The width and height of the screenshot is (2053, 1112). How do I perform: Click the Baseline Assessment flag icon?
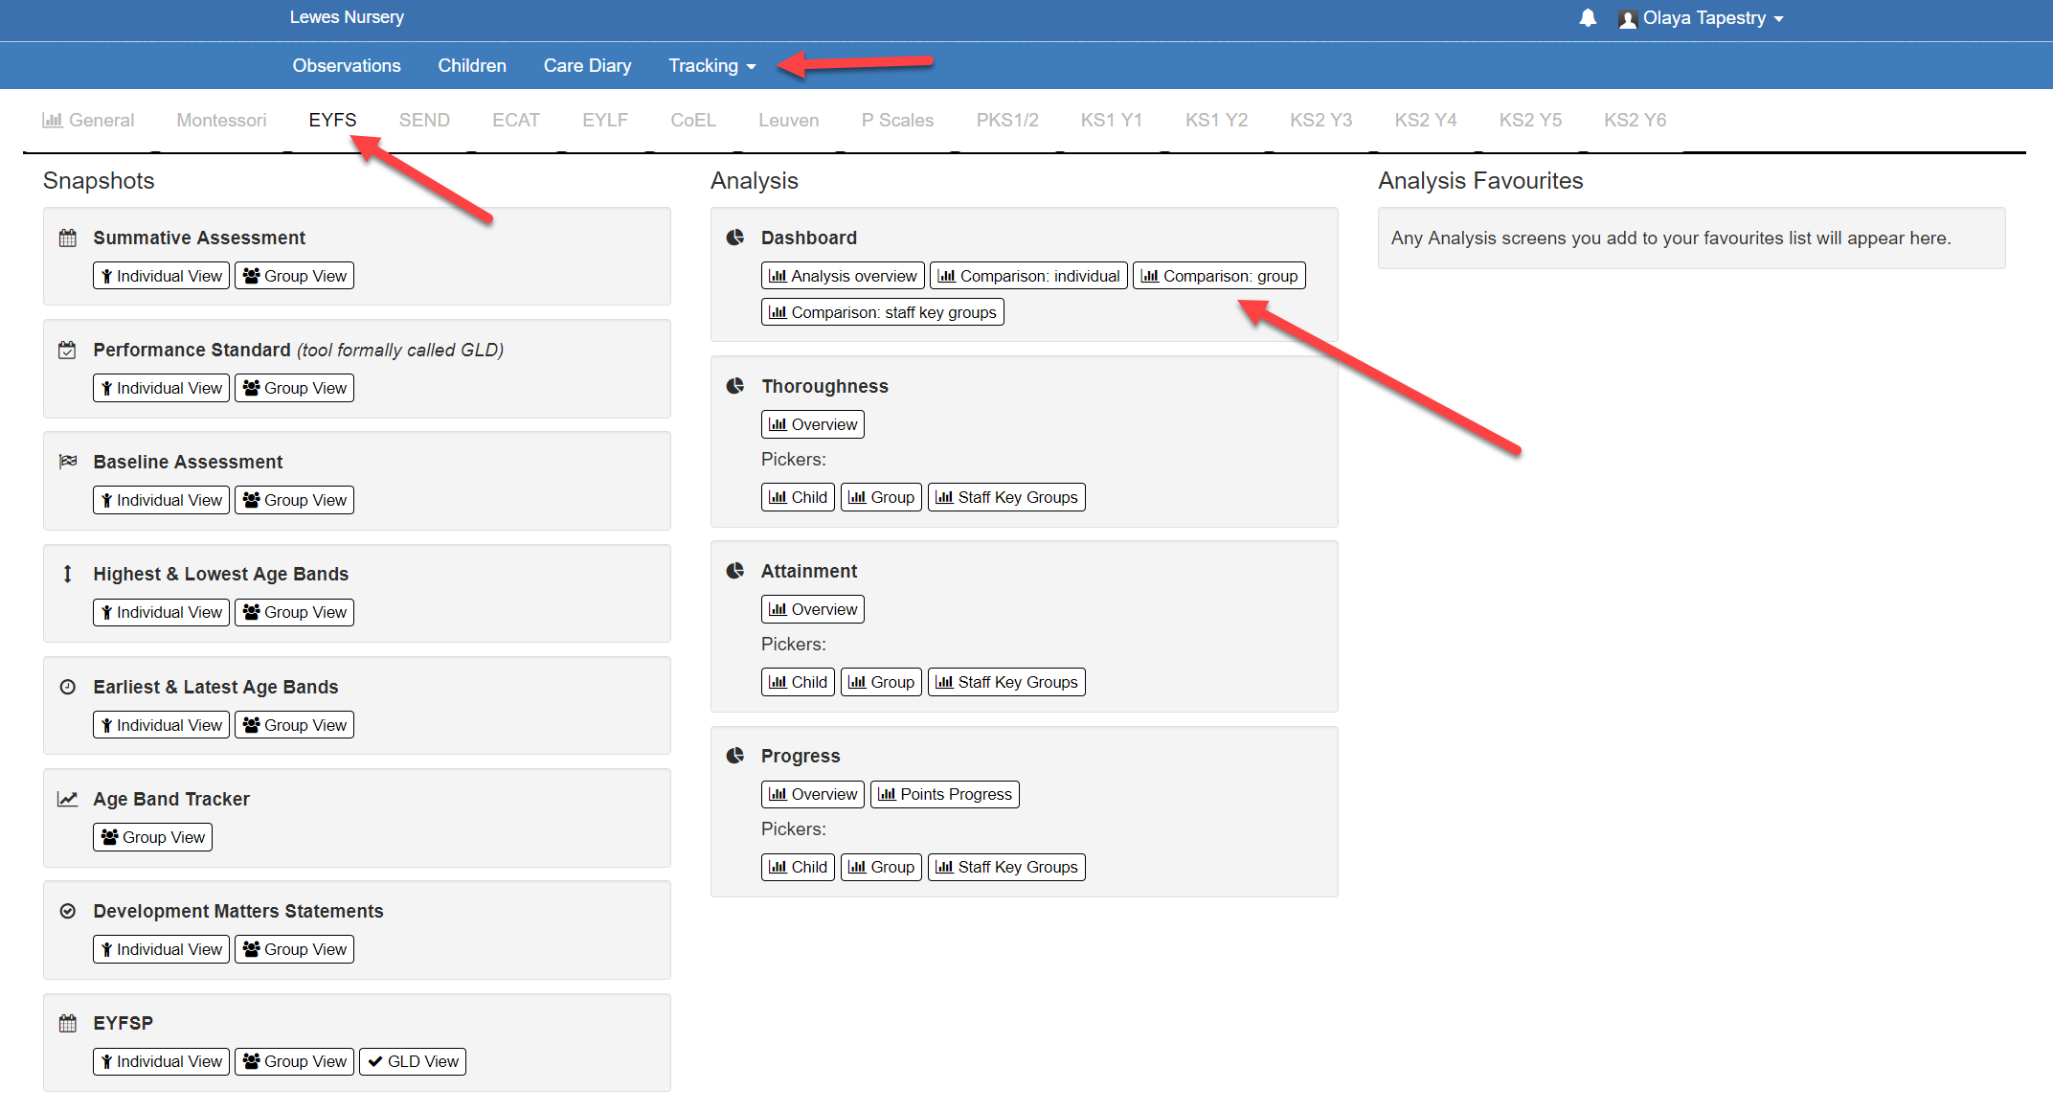click(x=68, y=462)
